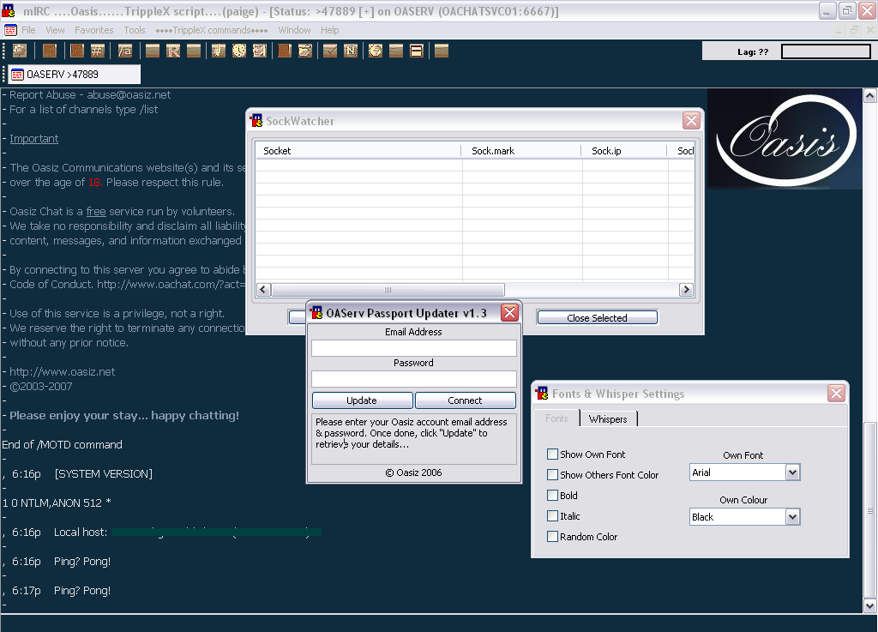Click the toolbar icon just left of 'N' icon

coord(330,51)
